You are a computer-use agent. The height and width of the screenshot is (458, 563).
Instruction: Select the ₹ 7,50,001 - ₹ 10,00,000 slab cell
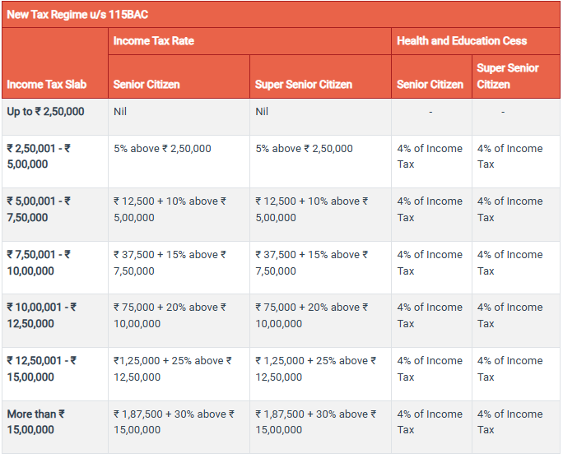pos(40,263)
